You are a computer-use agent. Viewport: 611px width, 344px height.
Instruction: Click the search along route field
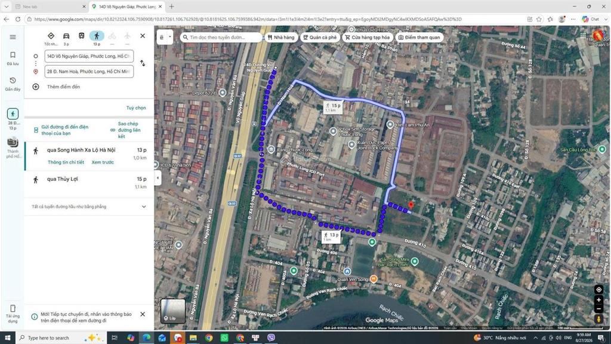tap(221, 38)
